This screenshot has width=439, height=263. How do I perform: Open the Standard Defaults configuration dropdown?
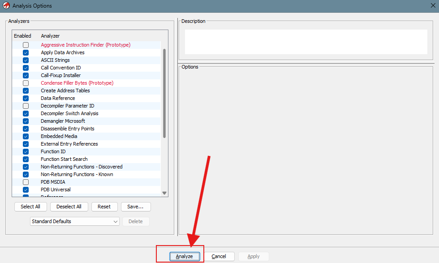[74, 221]
